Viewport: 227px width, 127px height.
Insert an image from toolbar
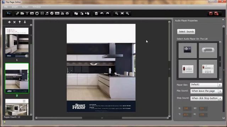[32, 13]
